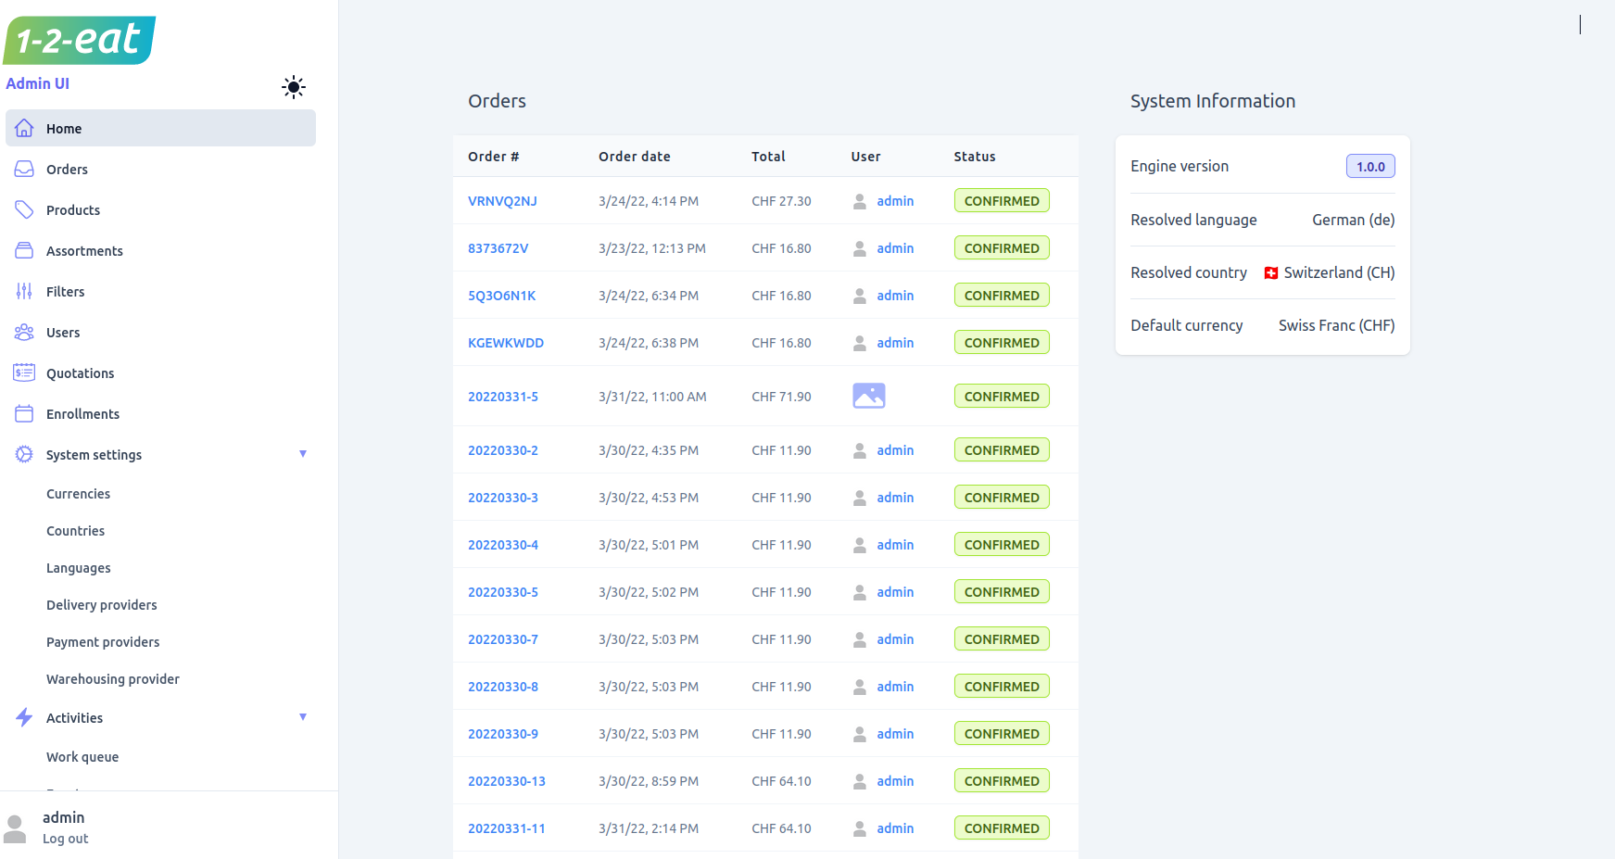Click the Enrollments calendar icon

(x=24, y=413)
